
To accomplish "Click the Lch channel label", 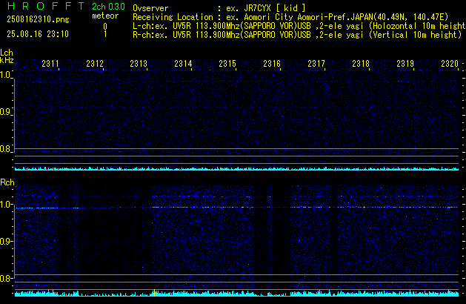I will click(7, 53).
